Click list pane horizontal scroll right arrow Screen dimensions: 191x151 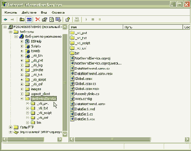(x=187, y=139)
